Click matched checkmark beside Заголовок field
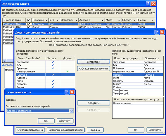The width and height of the screenshot is (166, 136). click(53, 62)
